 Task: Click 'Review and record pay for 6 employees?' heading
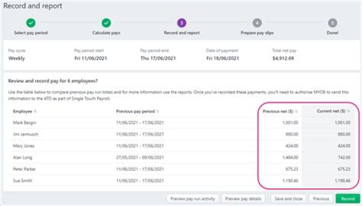[x=53, y=81]
